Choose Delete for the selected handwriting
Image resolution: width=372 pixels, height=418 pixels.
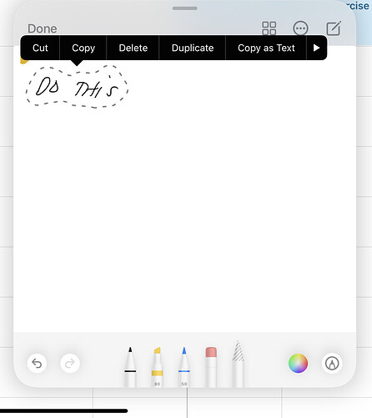(133, 48)
